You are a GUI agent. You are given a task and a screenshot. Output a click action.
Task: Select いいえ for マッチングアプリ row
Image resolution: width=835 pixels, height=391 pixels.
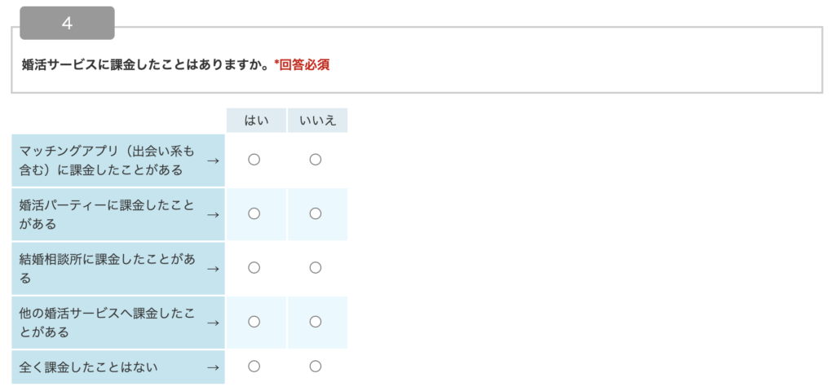click(x=316, y=160)
